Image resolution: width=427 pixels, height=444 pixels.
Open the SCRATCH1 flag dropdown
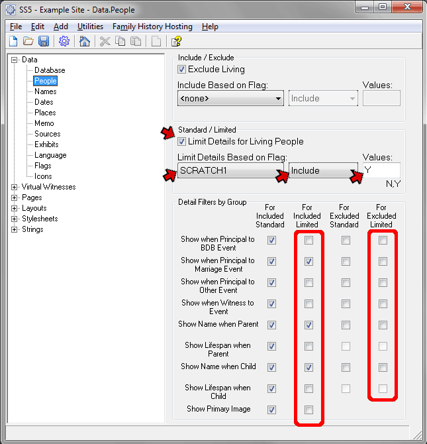pyautogui.click(x=279, y=171)
